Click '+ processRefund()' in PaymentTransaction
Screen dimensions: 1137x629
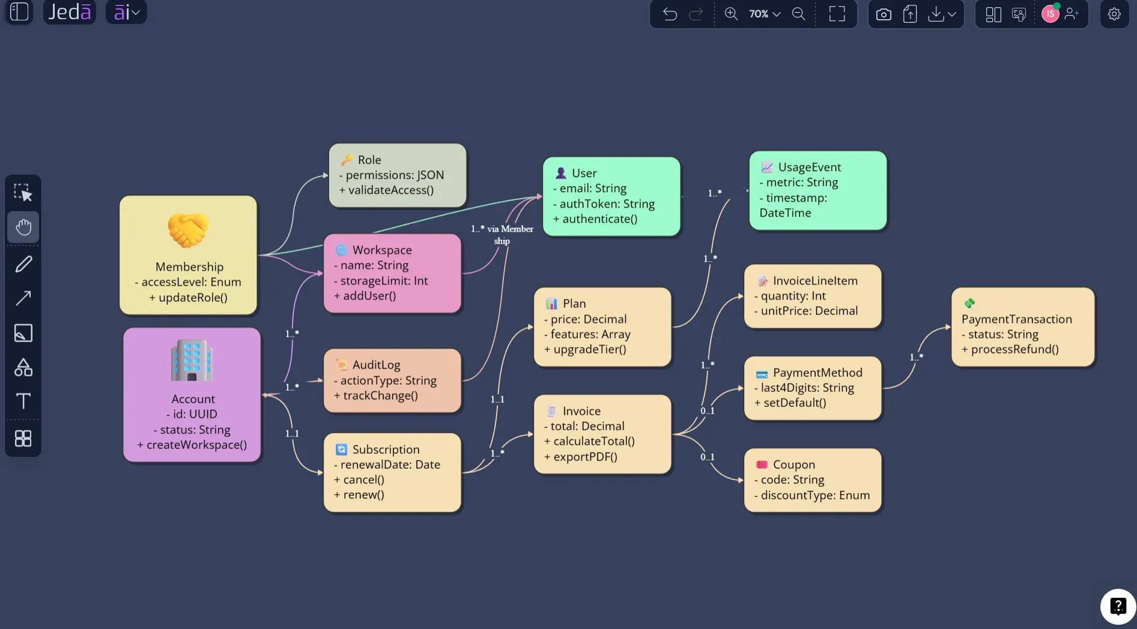click(1010, 349)
